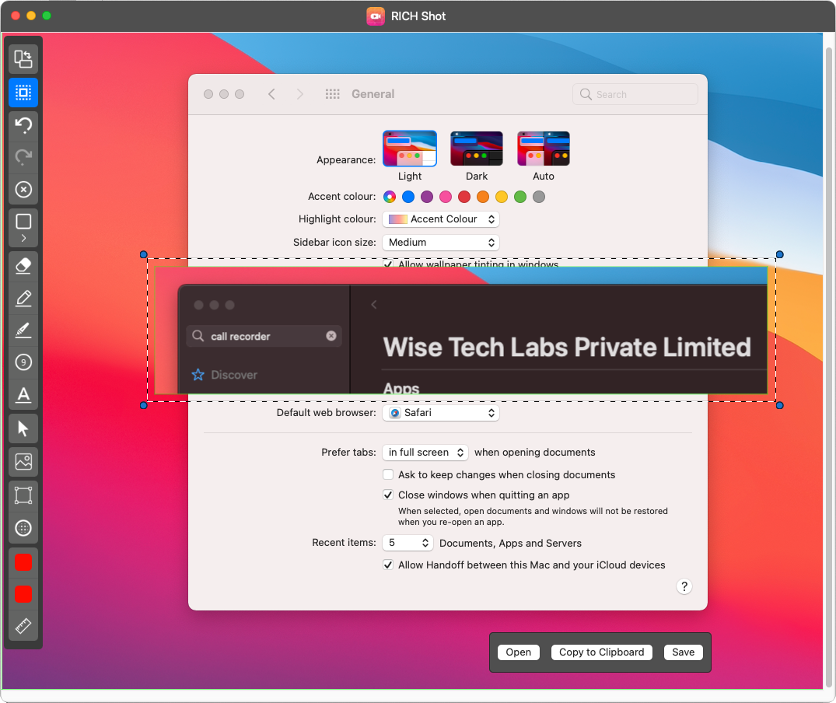Pick the orange accent colour
The width and height of the screenshot is (836, 703).
coord(483,198)
